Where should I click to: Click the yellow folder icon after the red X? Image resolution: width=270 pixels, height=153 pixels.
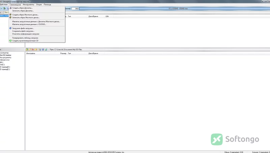[x=36, y=49]
